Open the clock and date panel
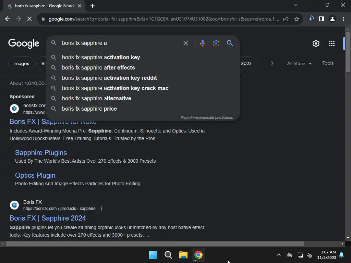 [x=327, y=255]
